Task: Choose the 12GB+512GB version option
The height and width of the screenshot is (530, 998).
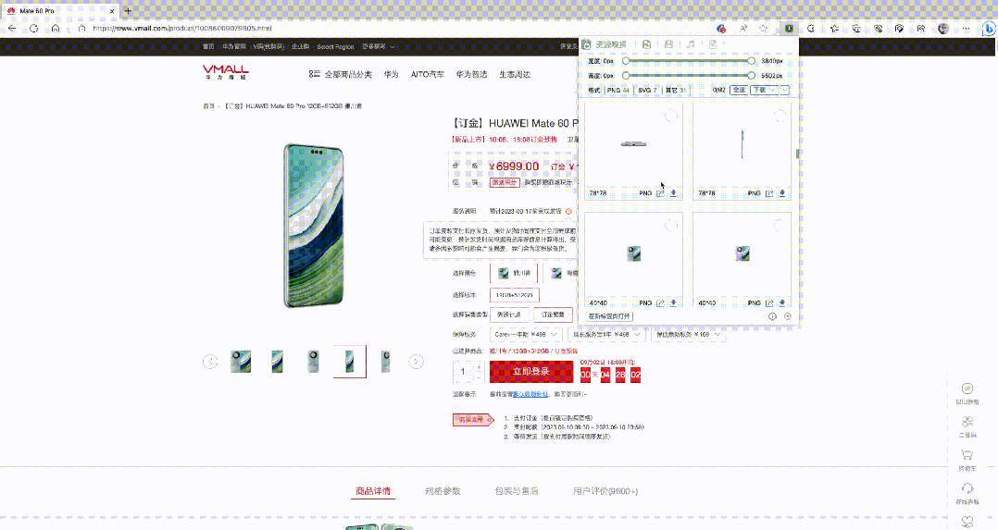Action: click(515, 295)
